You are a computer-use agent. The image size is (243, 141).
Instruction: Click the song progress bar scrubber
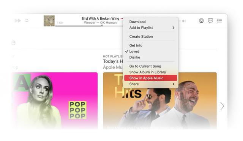[x=102, y=26]
